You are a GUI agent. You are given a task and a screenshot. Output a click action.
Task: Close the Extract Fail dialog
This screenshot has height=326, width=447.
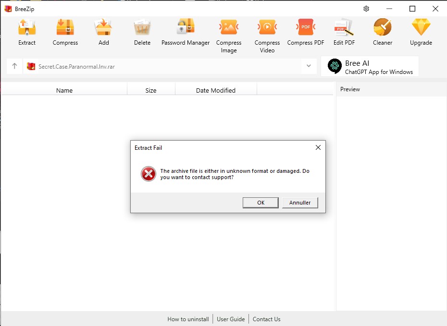point(318,148)
